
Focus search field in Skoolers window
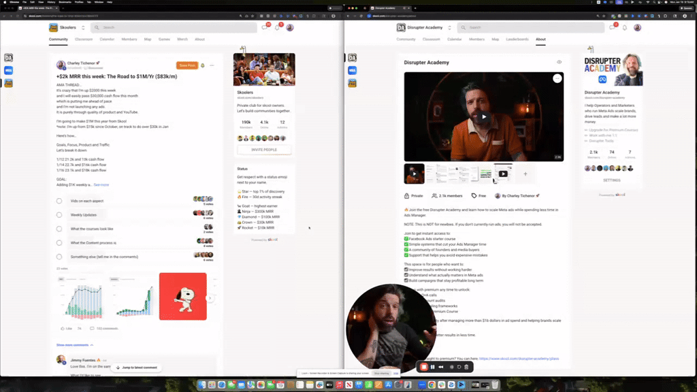174,27
